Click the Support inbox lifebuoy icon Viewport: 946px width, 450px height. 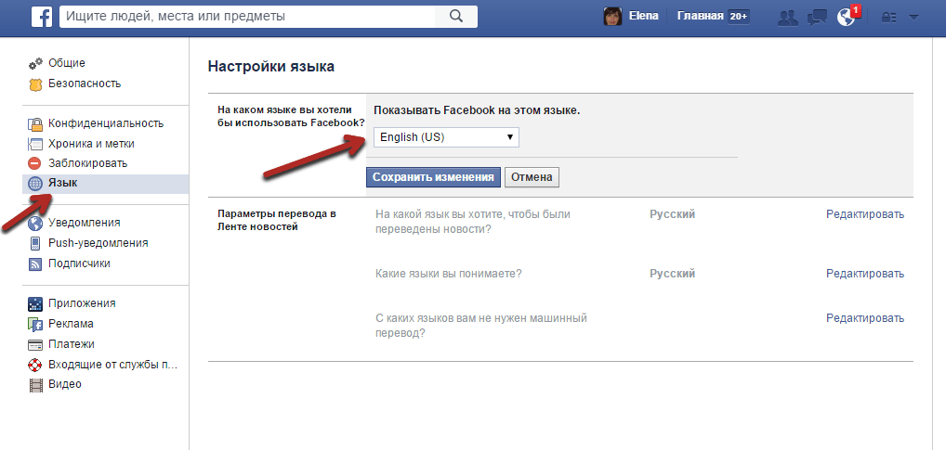pyautogui.click(x=35, y=365)
